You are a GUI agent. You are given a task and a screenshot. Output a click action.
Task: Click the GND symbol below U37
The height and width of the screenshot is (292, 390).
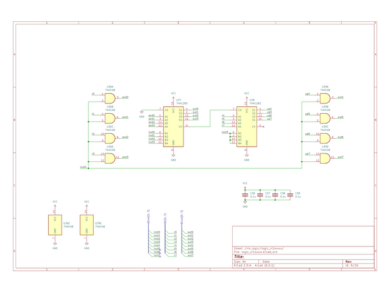tap(173, 159)
